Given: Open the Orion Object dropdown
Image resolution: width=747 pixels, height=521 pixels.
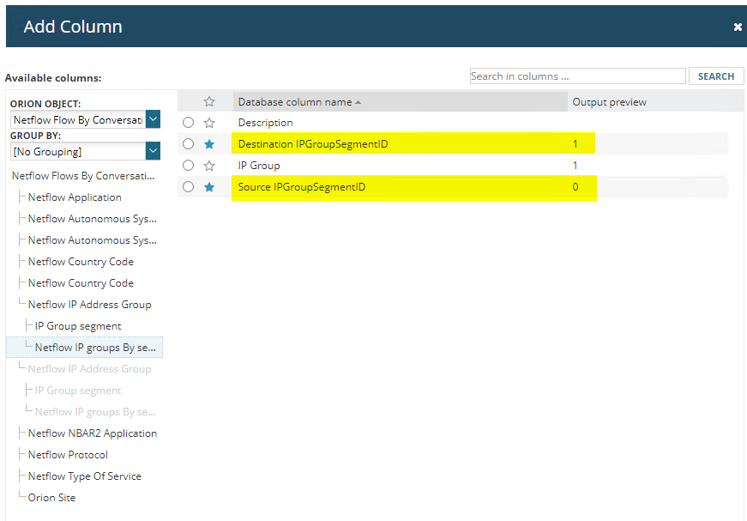Looking at the screenshot, I should pos(153,119).
